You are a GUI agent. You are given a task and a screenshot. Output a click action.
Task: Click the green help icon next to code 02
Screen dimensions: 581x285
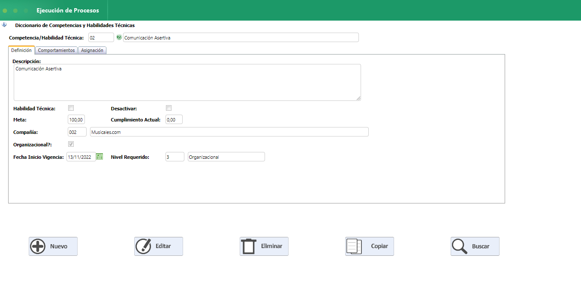point(119,37)
